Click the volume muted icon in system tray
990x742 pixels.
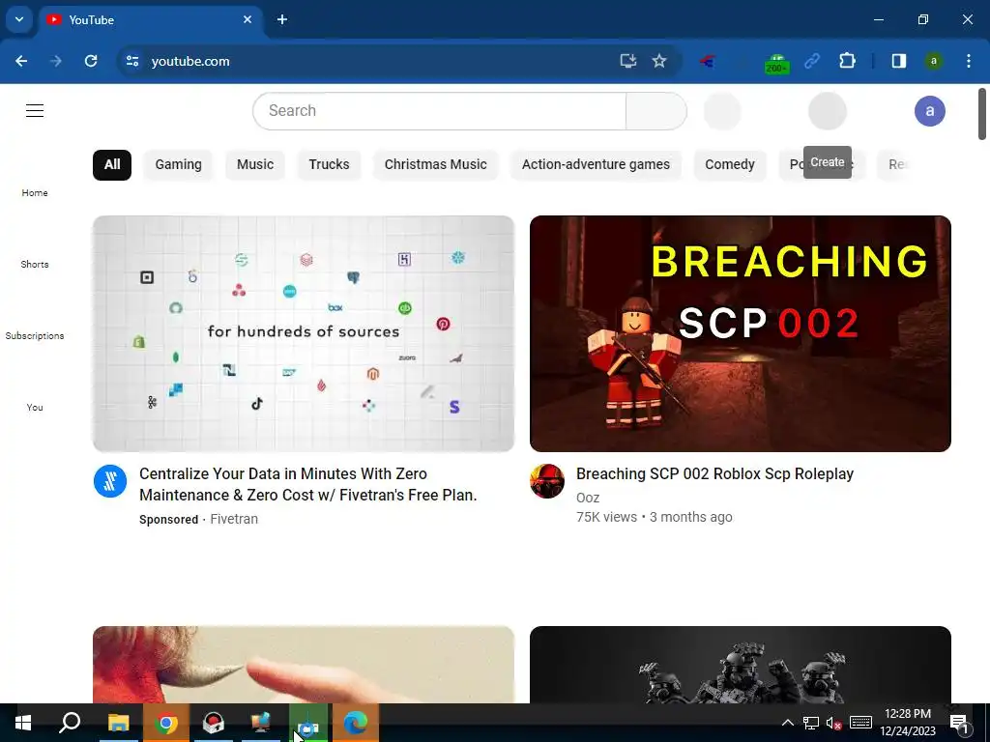coord(833,723)
